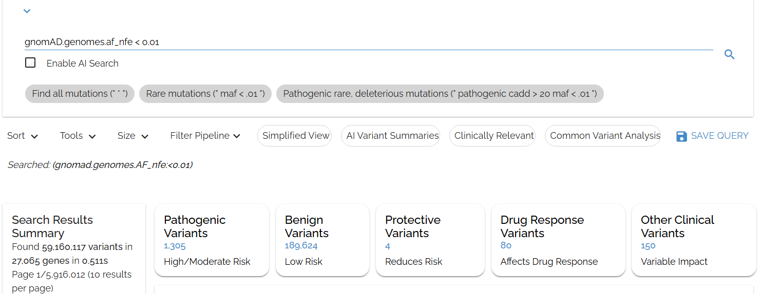Image resolution: width=760 pixels, height=294 pixels.
Task: Enable the AI Search checkbox
Action: coord(31,63)
